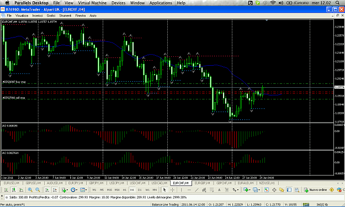Switch timeframe to W1
345x207 pixels.
[147, 190]
